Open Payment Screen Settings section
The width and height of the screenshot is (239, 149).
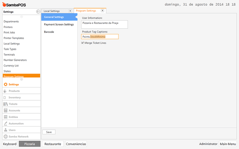(x=59, y=24)
